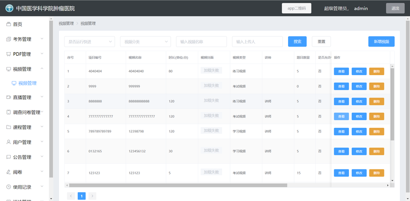The width and height of the screenshot is (410, 201).
Task: Expand the 考务管理 menu chevron
Action: 42,39
